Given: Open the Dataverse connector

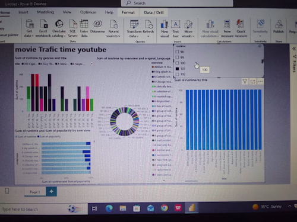Looking at the screenshot, I should (97, 26).
